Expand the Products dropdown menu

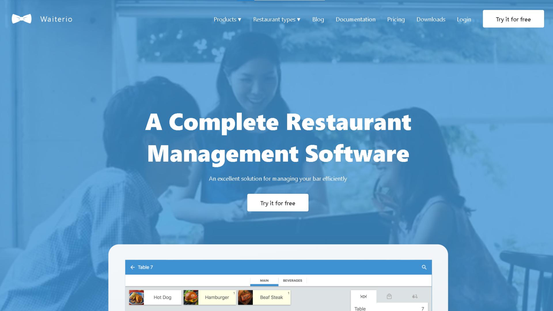pyautogui.click(x=227, y=19)
